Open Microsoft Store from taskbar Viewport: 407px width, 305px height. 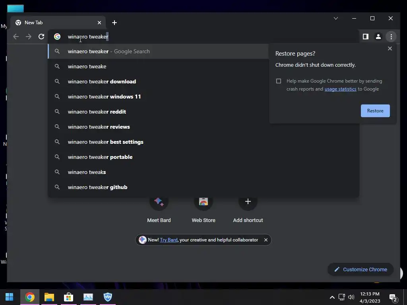coord(68,297)
